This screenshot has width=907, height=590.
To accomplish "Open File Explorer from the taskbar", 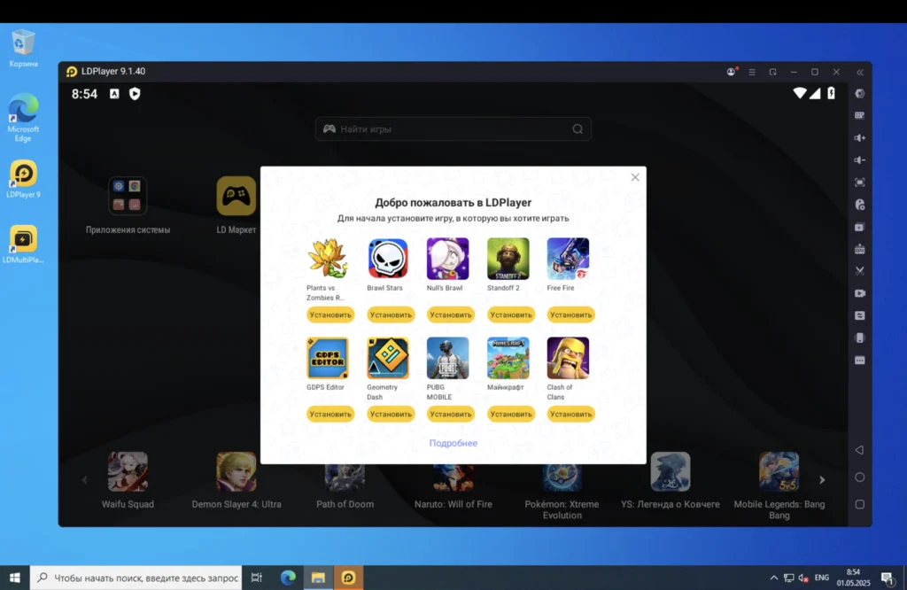I will [318, 578].
